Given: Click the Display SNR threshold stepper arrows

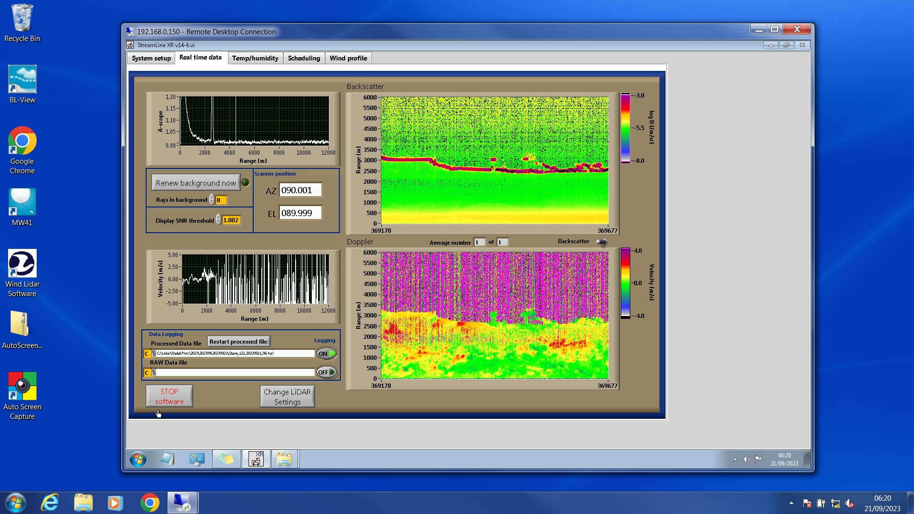Looking at the screenshot, I should tap(219, 220).
